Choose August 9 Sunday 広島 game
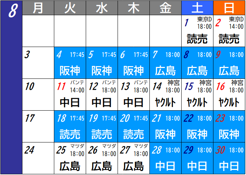Image resolution: width=246 pixels, height=175 pixels. [229, 63]
